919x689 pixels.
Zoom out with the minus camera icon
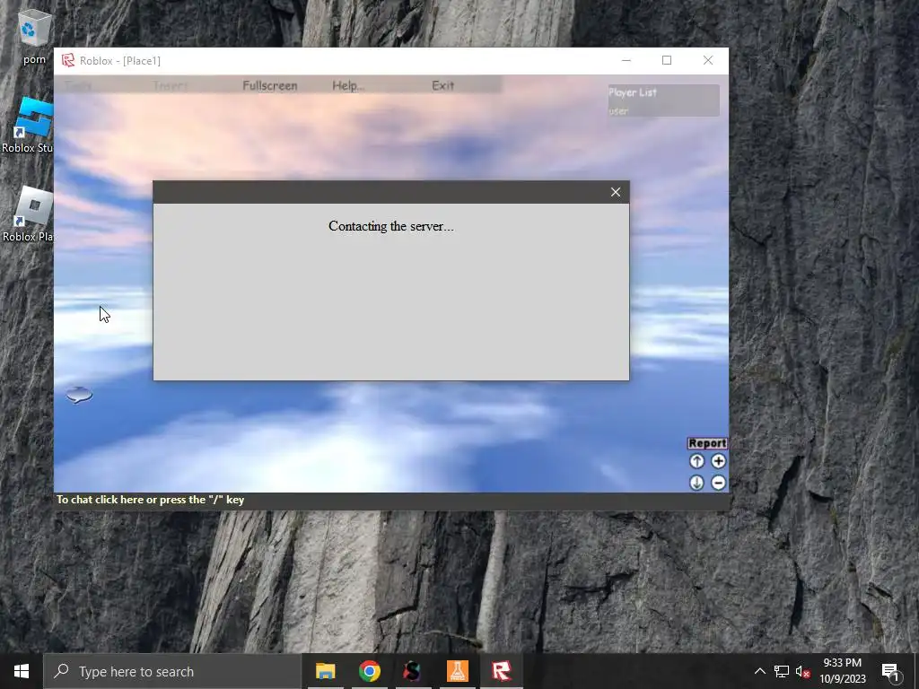click(719, 483)
